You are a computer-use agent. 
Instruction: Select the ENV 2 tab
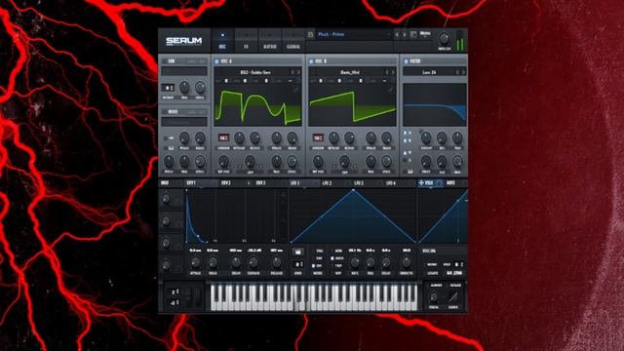(225, 183)
